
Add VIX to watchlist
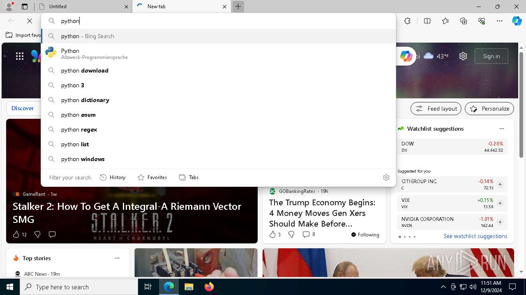(x=500, y=203)
